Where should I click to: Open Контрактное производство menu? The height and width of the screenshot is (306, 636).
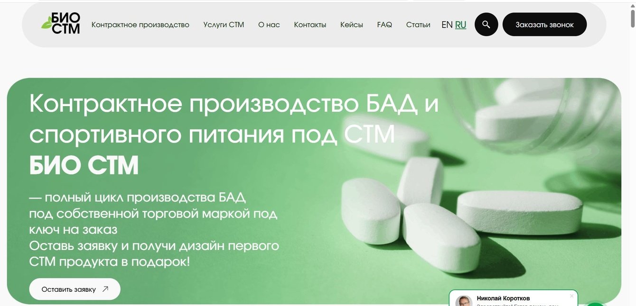click(x=140, y=25)
